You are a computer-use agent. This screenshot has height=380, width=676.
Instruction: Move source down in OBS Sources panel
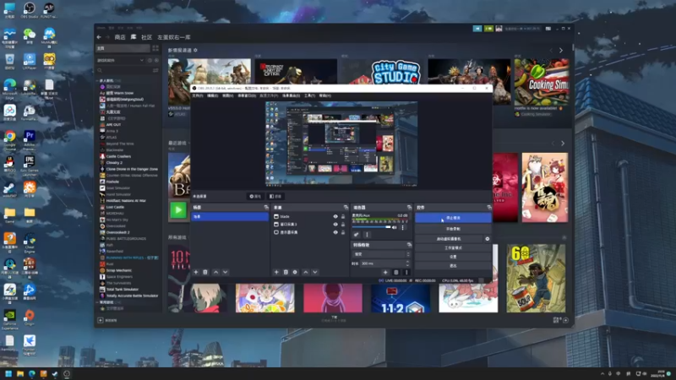point(314,272)
